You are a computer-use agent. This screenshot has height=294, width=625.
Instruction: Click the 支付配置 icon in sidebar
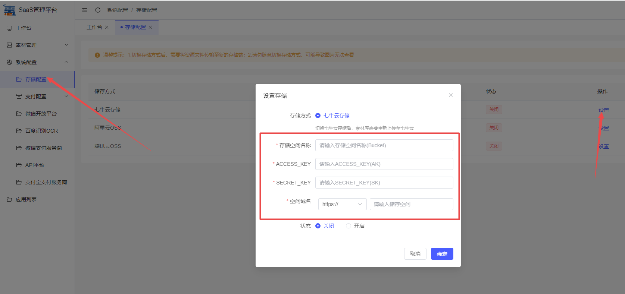tap(19, 97)
